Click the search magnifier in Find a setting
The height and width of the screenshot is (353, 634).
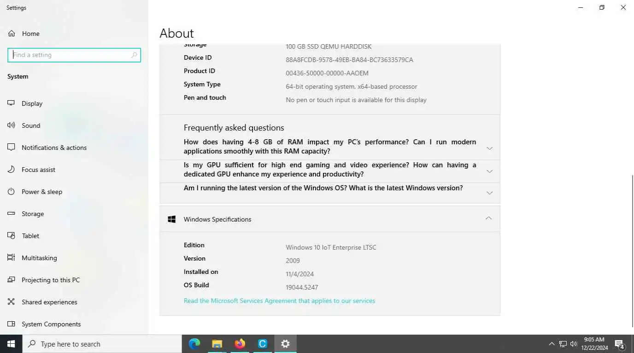tap(134, 55)
